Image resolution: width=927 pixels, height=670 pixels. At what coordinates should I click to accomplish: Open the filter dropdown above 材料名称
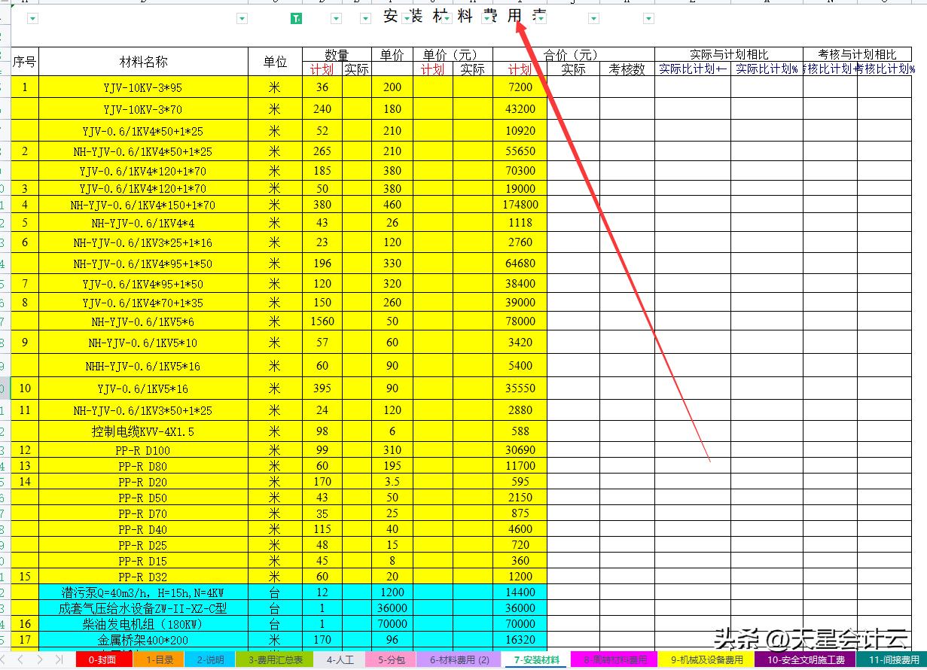(242, 18)
